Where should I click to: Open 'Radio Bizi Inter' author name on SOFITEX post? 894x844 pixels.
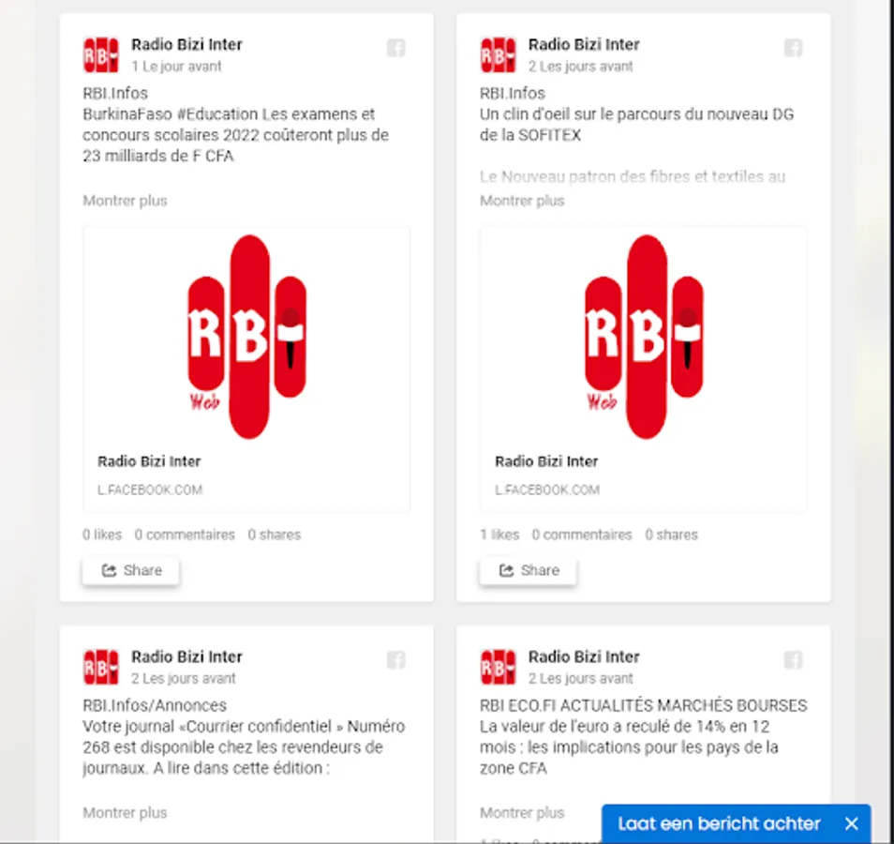click(584, 44)
